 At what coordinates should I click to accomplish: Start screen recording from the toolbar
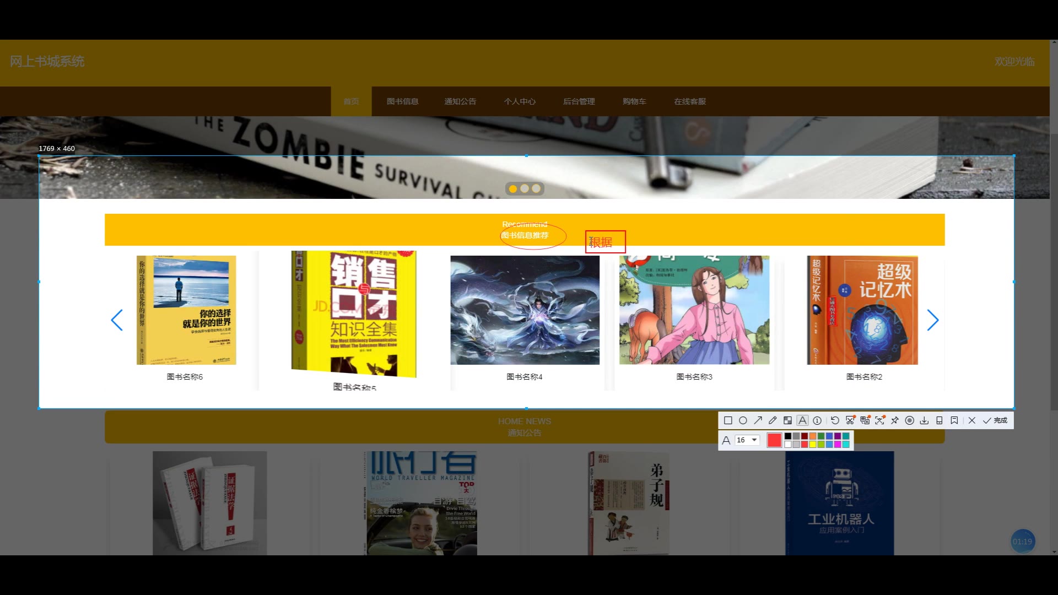pyautogui.click(x=910, y=420)
